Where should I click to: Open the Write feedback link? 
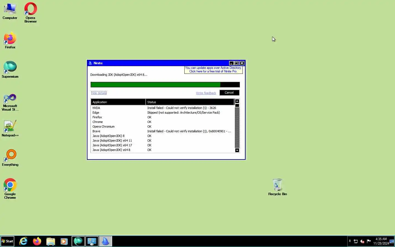tap(206, 93)
